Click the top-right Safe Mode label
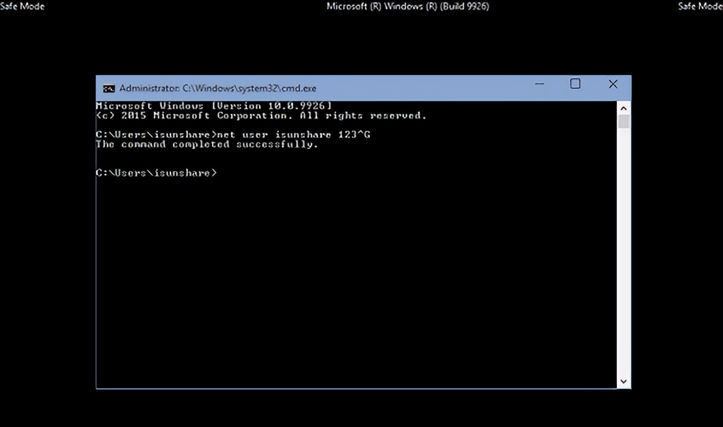This screenshot has width=723, height=427. 700,7
